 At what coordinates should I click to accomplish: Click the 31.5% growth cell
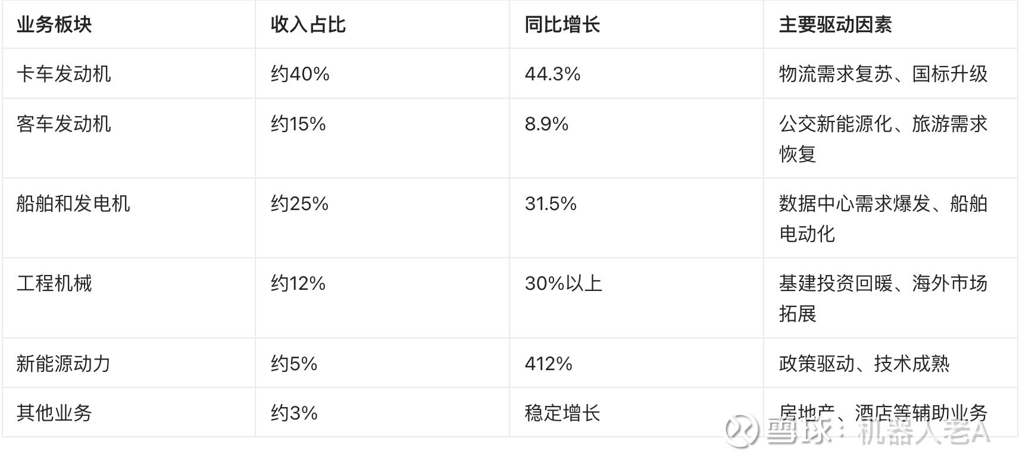(551, 204)
